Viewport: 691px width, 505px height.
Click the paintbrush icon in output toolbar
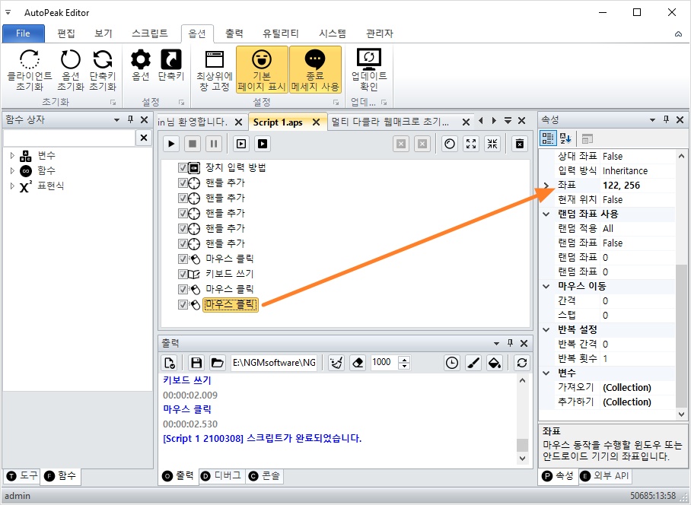click(473, 363)
